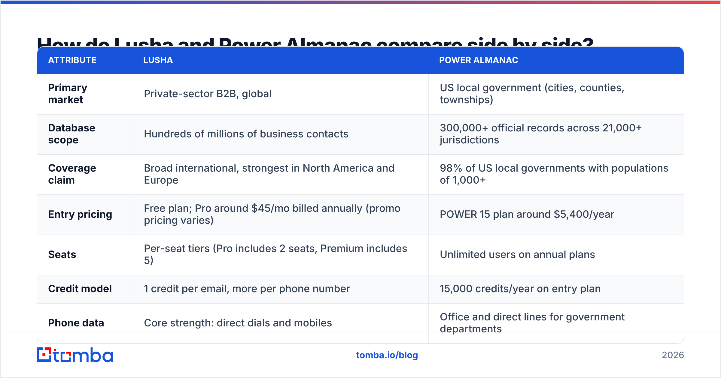The width and height of the screenshot is (721, 378).
Task: Click the partially hidden page heading
Action: 315,41
